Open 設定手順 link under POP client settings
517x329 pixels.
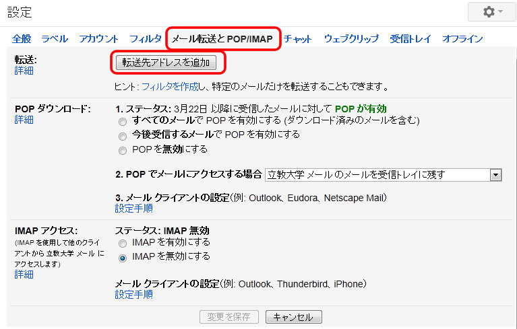tap(134, 209)
